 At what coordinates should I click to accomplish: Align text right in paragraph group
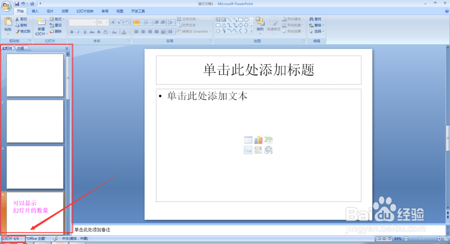(x=150, y=31)
